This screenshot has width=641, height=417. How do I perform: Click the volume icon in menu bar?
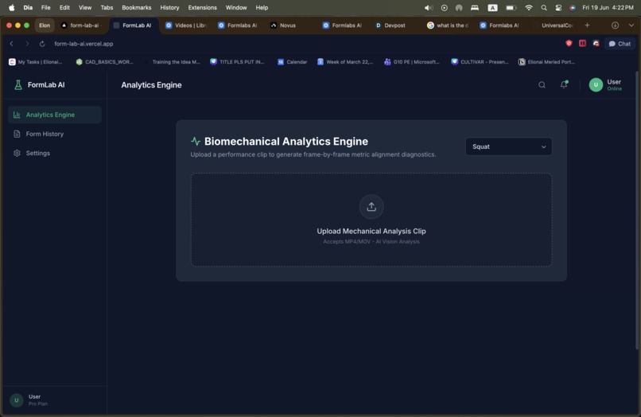coord(429,7)
